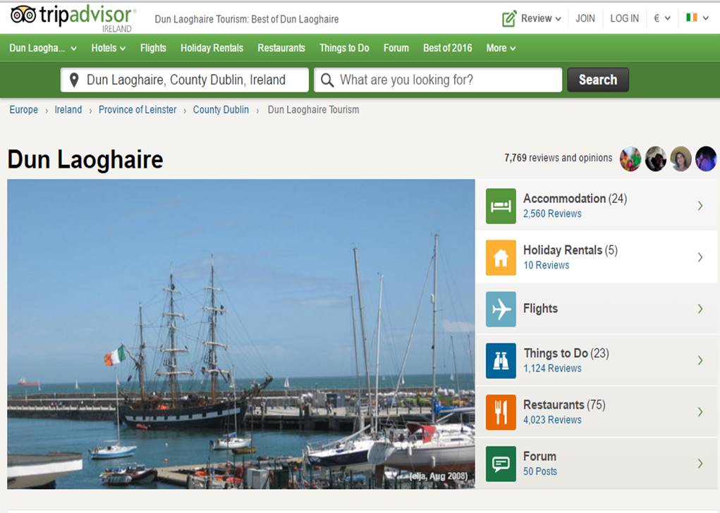This screenshot has height=513, width=720.
Task: Click the magnifying glass search icon
Action: pyautogui.click(x=327, y=80)
